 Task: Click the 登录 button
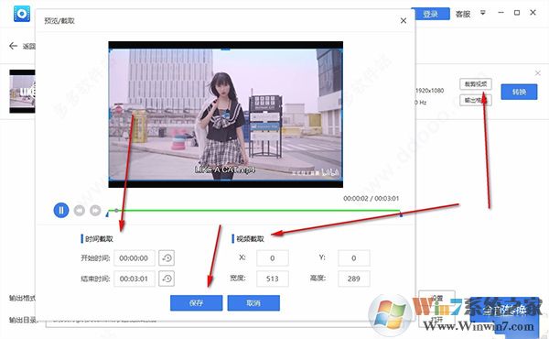pyautogui.click(x=431, y=14)
